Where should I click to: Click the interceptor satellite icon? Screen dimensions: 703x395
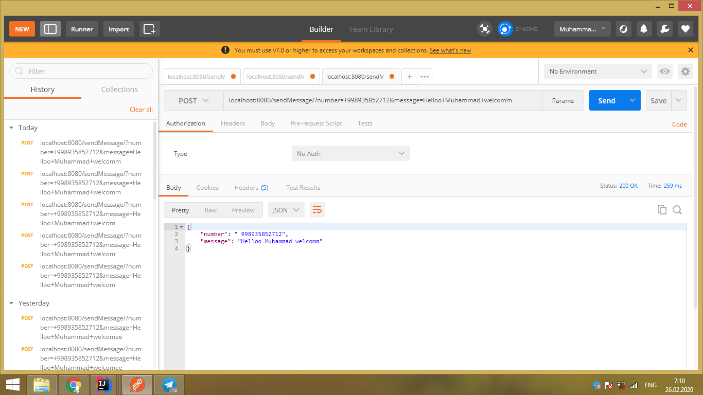click(484, 29)
